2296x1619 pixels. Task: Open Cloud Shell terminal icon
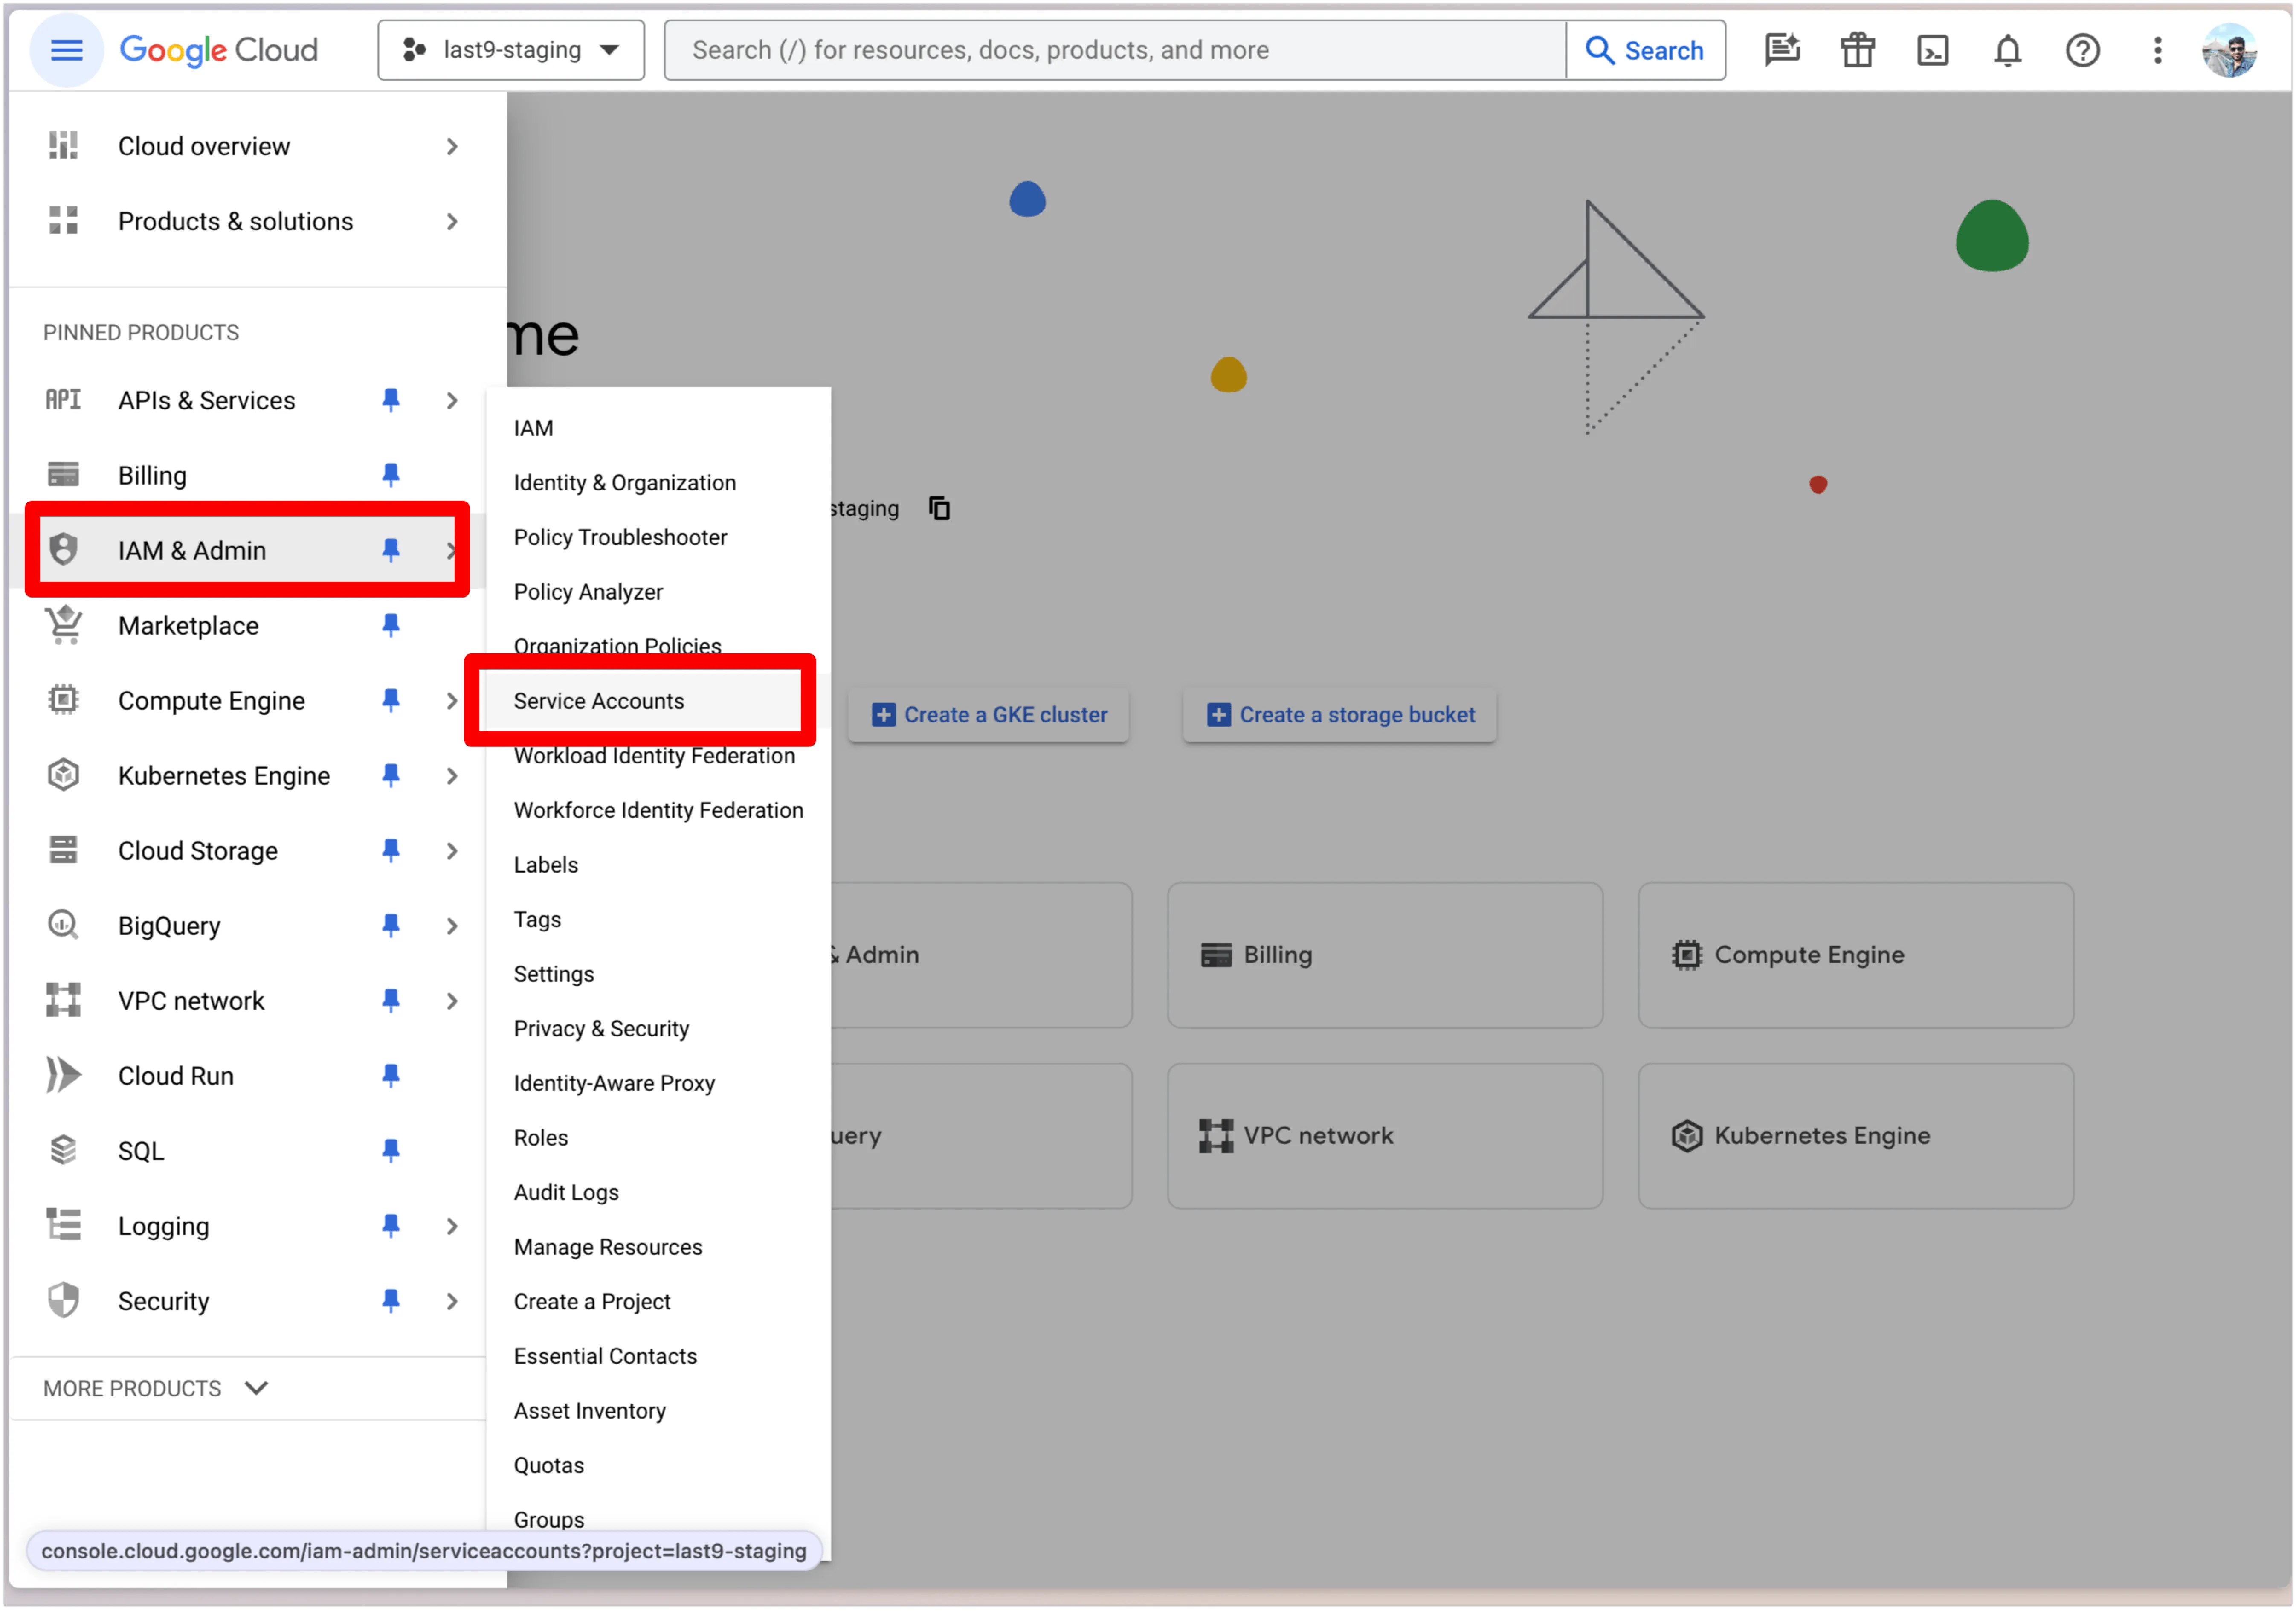(x=1932, y=50)
